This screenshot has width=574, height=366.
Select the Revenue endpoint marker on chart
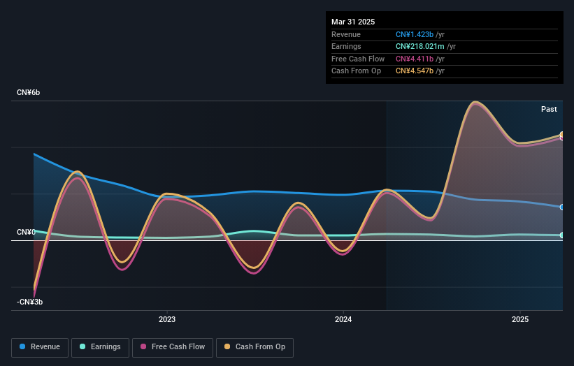(562, 207)
